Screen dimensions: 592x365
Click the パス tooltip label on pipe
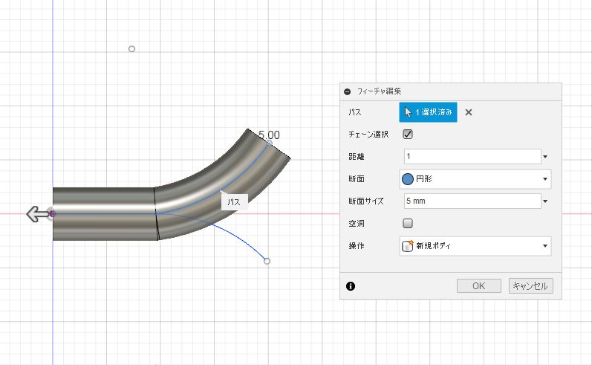(x=234, y=202)
